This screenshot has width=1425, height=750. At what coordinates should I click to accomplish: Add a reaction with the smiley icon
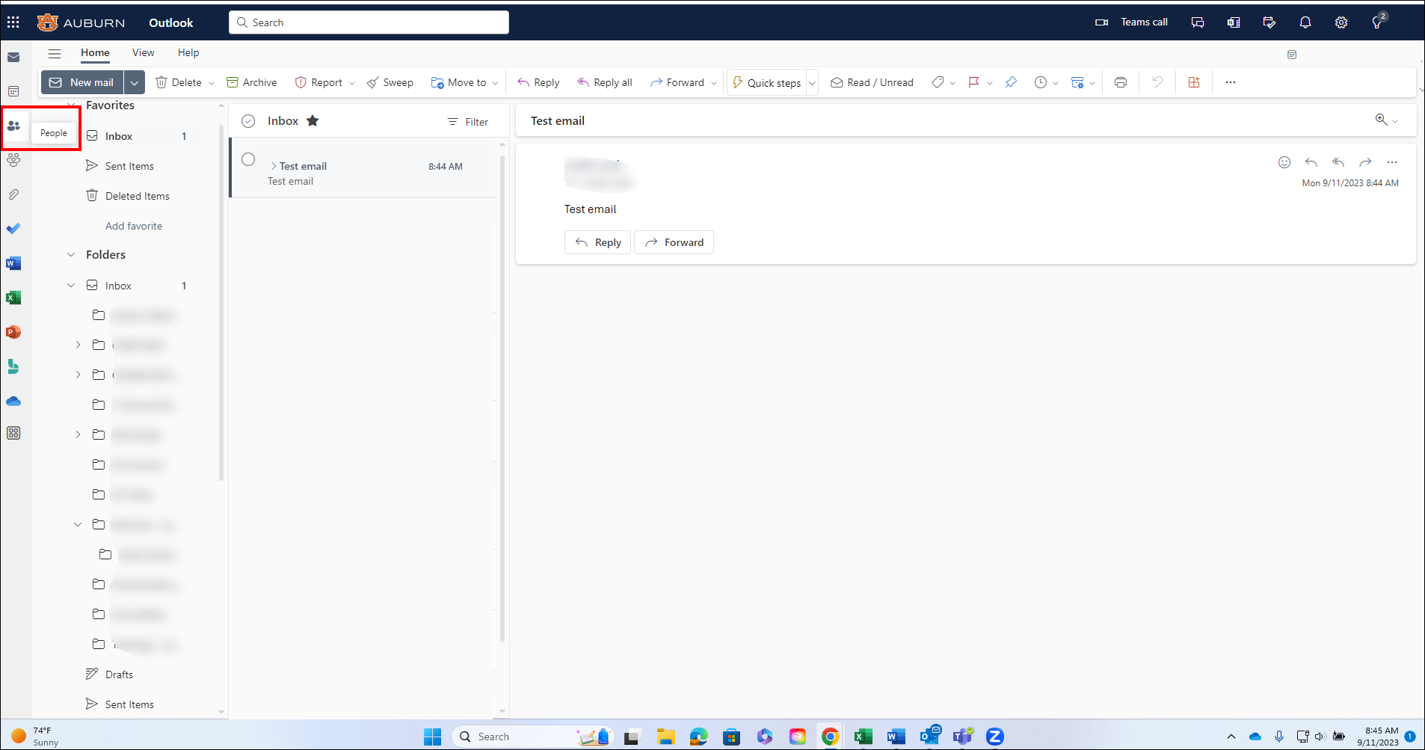[x=1284, y=162]
